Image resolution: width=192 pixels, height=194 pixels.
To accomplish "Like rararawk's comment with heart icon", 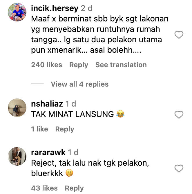I will (179, 169).
